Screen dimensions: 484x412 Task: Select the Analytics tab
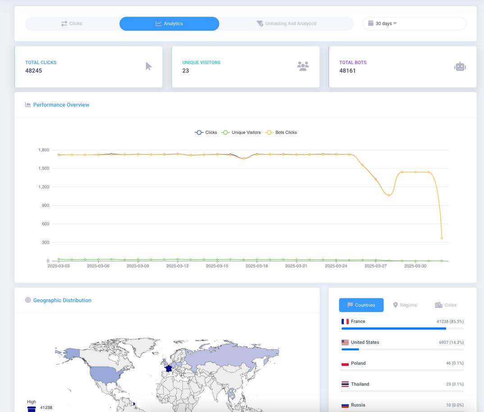pyautogui.click(x=169, y=23)
